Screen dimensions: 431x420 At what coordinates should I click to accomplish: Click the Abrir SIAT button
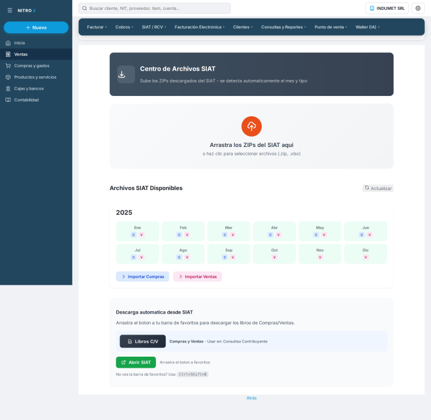tap(136, 362)
